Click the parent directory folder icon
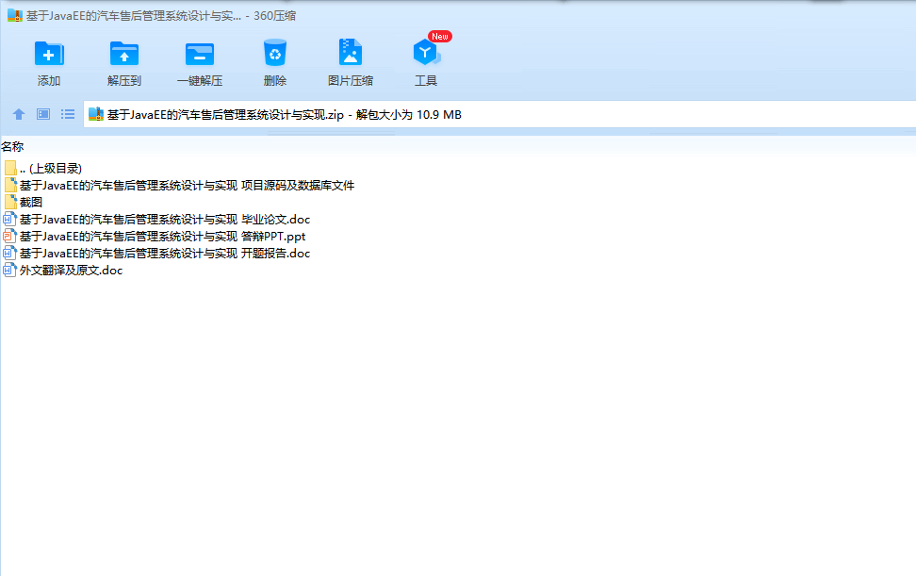This screenshot has height=576, width=916. coord(10,168)
